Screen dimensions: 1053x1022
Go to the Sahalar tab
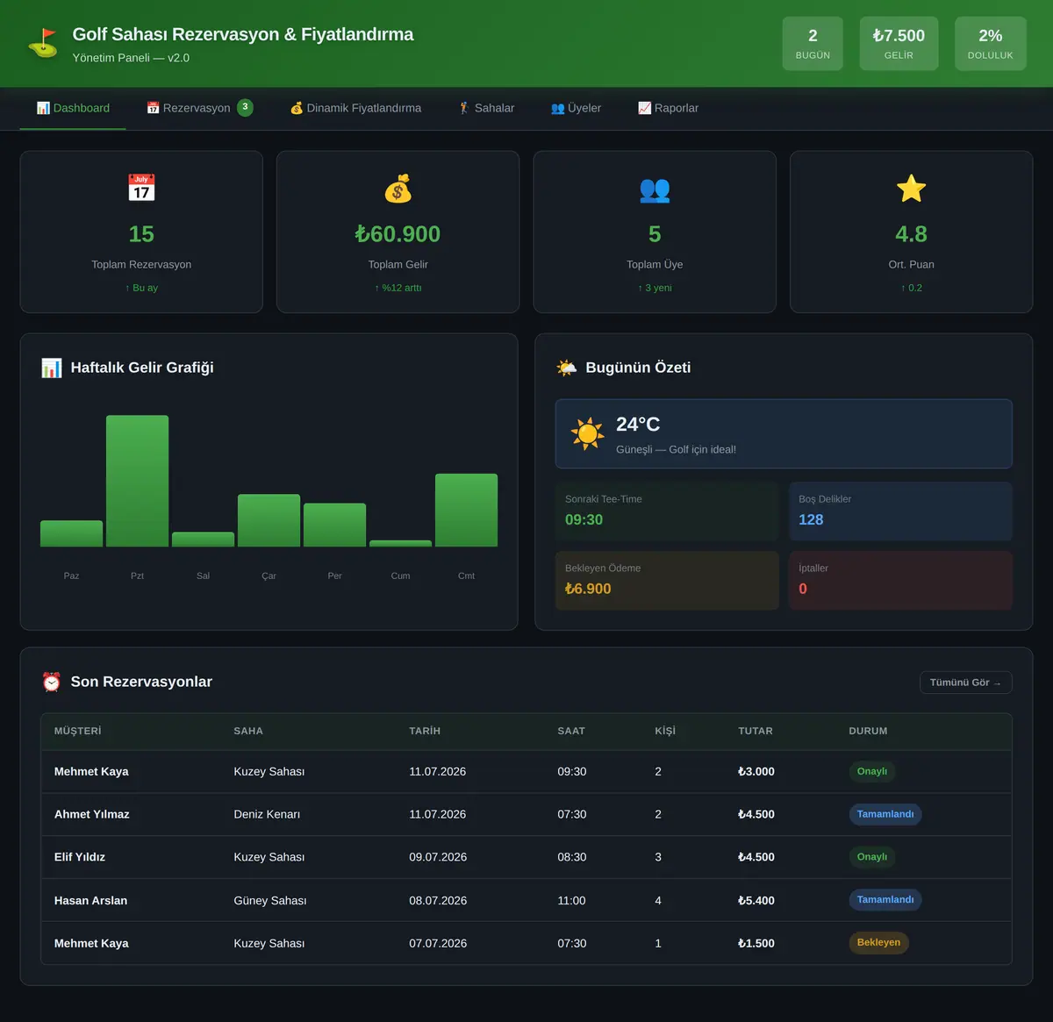[486, 108]
